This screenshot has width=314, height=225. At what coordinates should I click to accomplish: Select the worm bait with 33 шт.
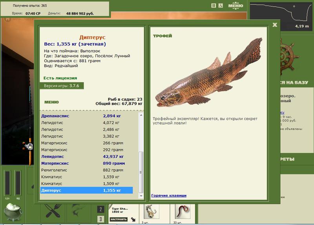click(x=183, y=211)
